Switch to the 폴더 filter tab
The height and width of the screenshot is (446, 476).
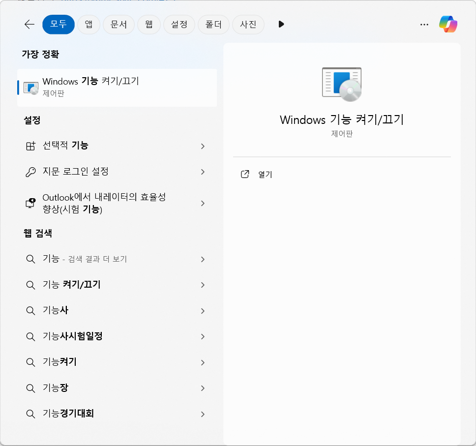pos(213,24)
